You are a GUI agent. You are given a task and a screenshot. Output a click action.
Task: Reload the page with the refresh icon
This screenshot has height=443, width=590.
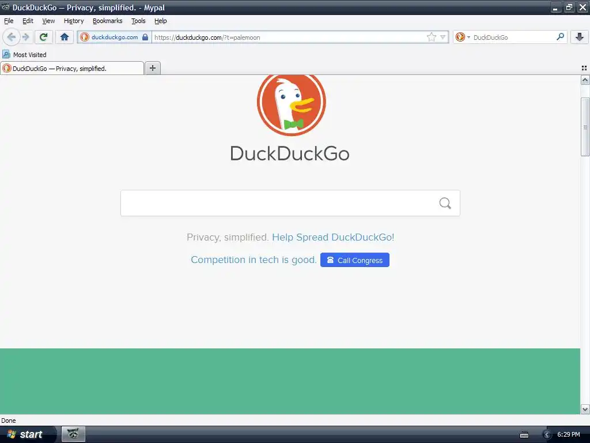pyautogui.click(x=44, y=37)
